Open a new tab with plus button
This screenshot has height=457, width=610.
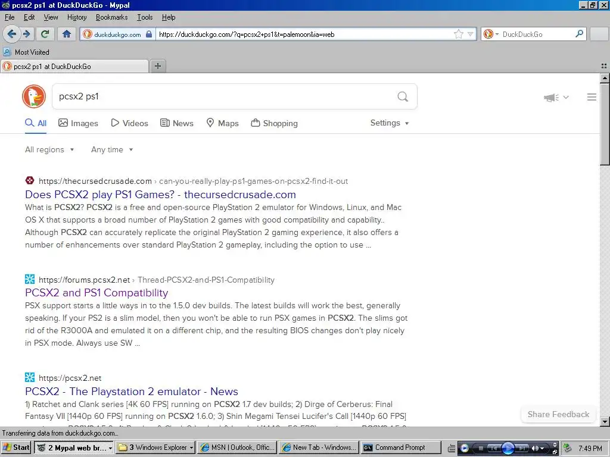tap(157, 66)
